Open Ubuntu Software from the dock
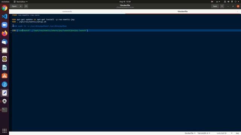This screenshot has height=135, width=241. click(x=5, y=76)
